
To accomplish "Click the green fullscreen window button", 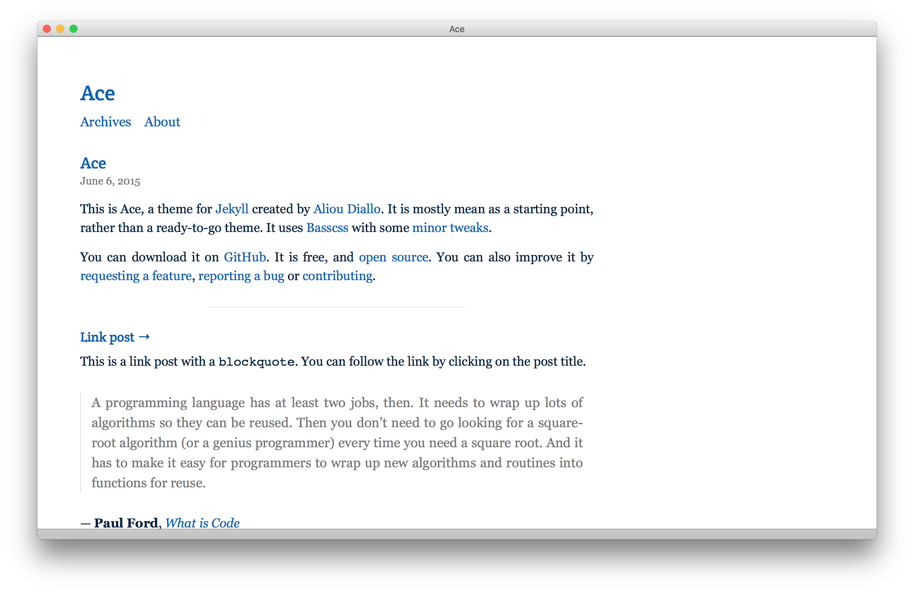I will pos(74,29).
